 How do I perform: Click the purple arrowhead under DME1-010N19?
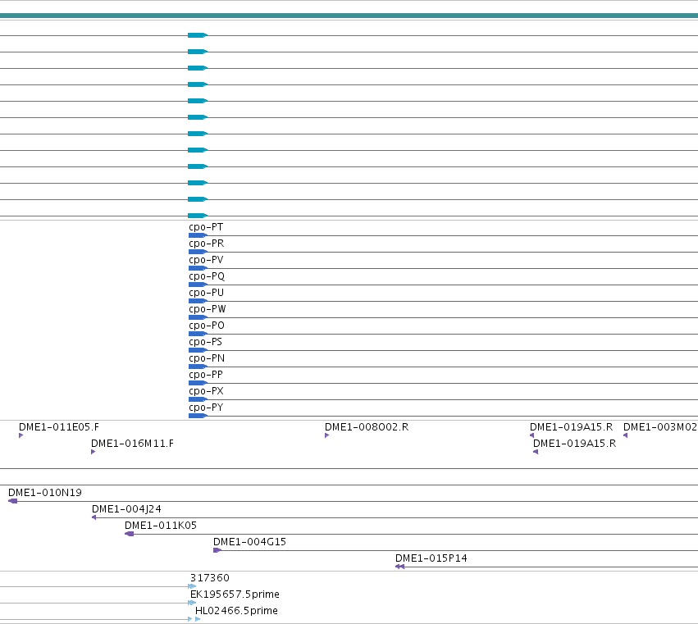click(x=12, y=501)
